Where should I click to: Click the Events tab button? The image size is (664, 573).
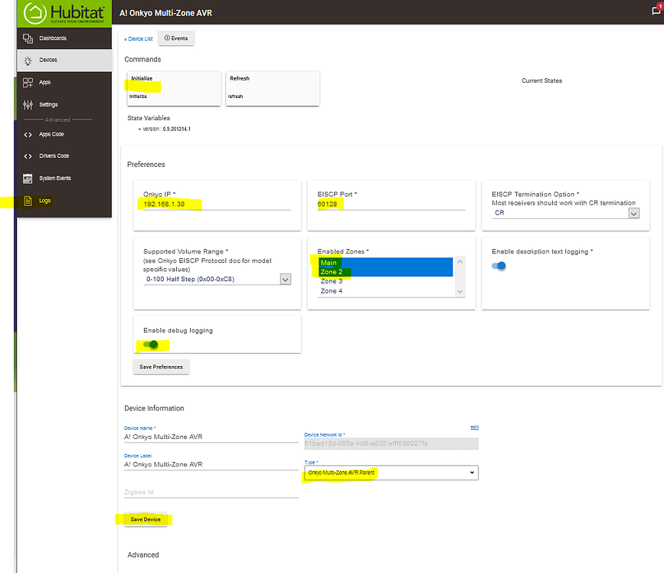point(176,38)
